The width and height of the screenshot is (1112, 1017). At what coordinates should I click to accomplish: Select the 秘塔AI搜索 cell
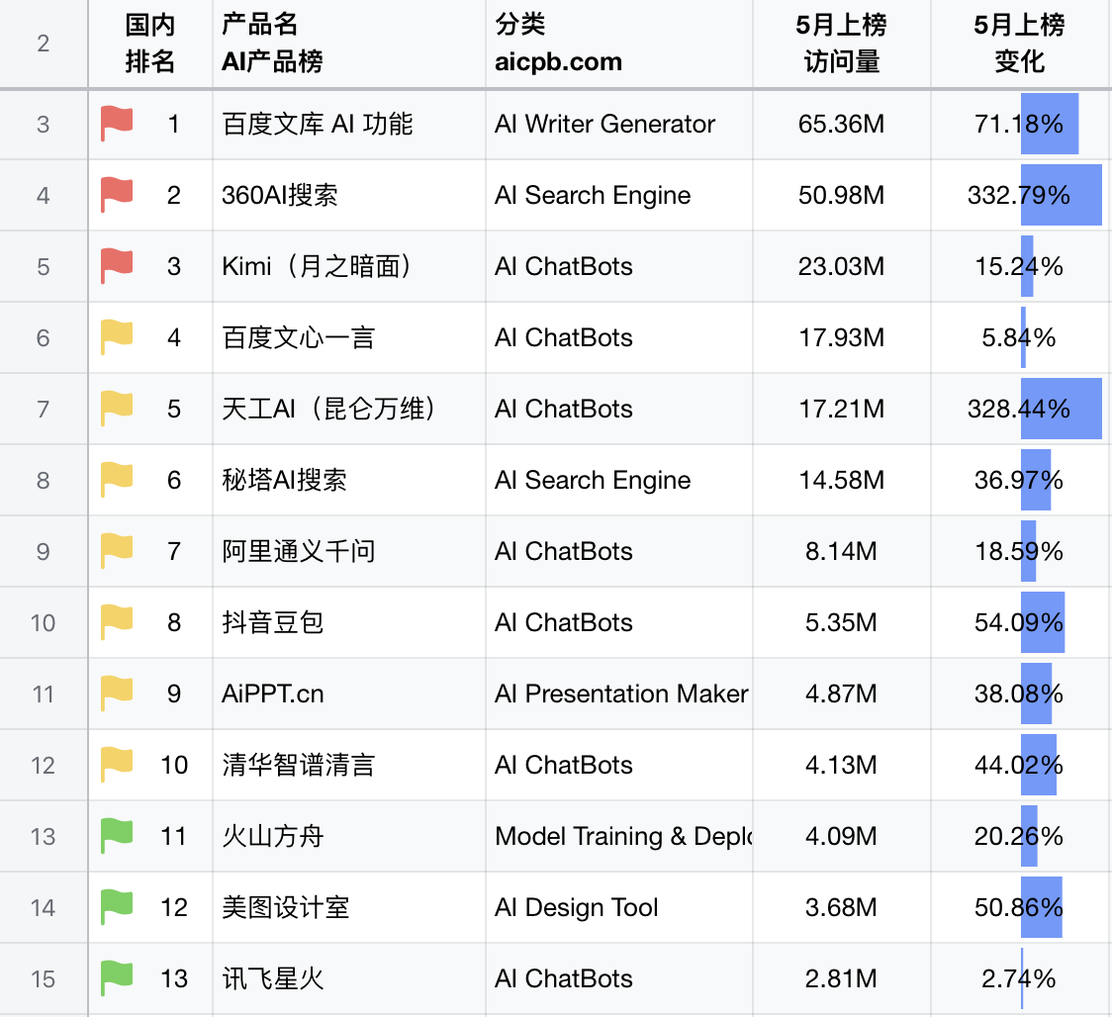[x=349, y=480]
